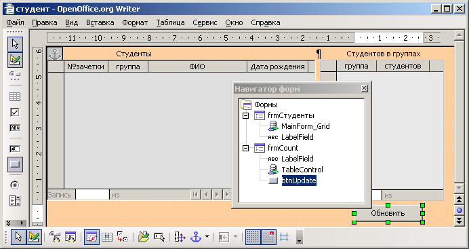The image size is (469, 249).
Task: Click the round Navigation button on the scrollbar
Action: (460, 210)
